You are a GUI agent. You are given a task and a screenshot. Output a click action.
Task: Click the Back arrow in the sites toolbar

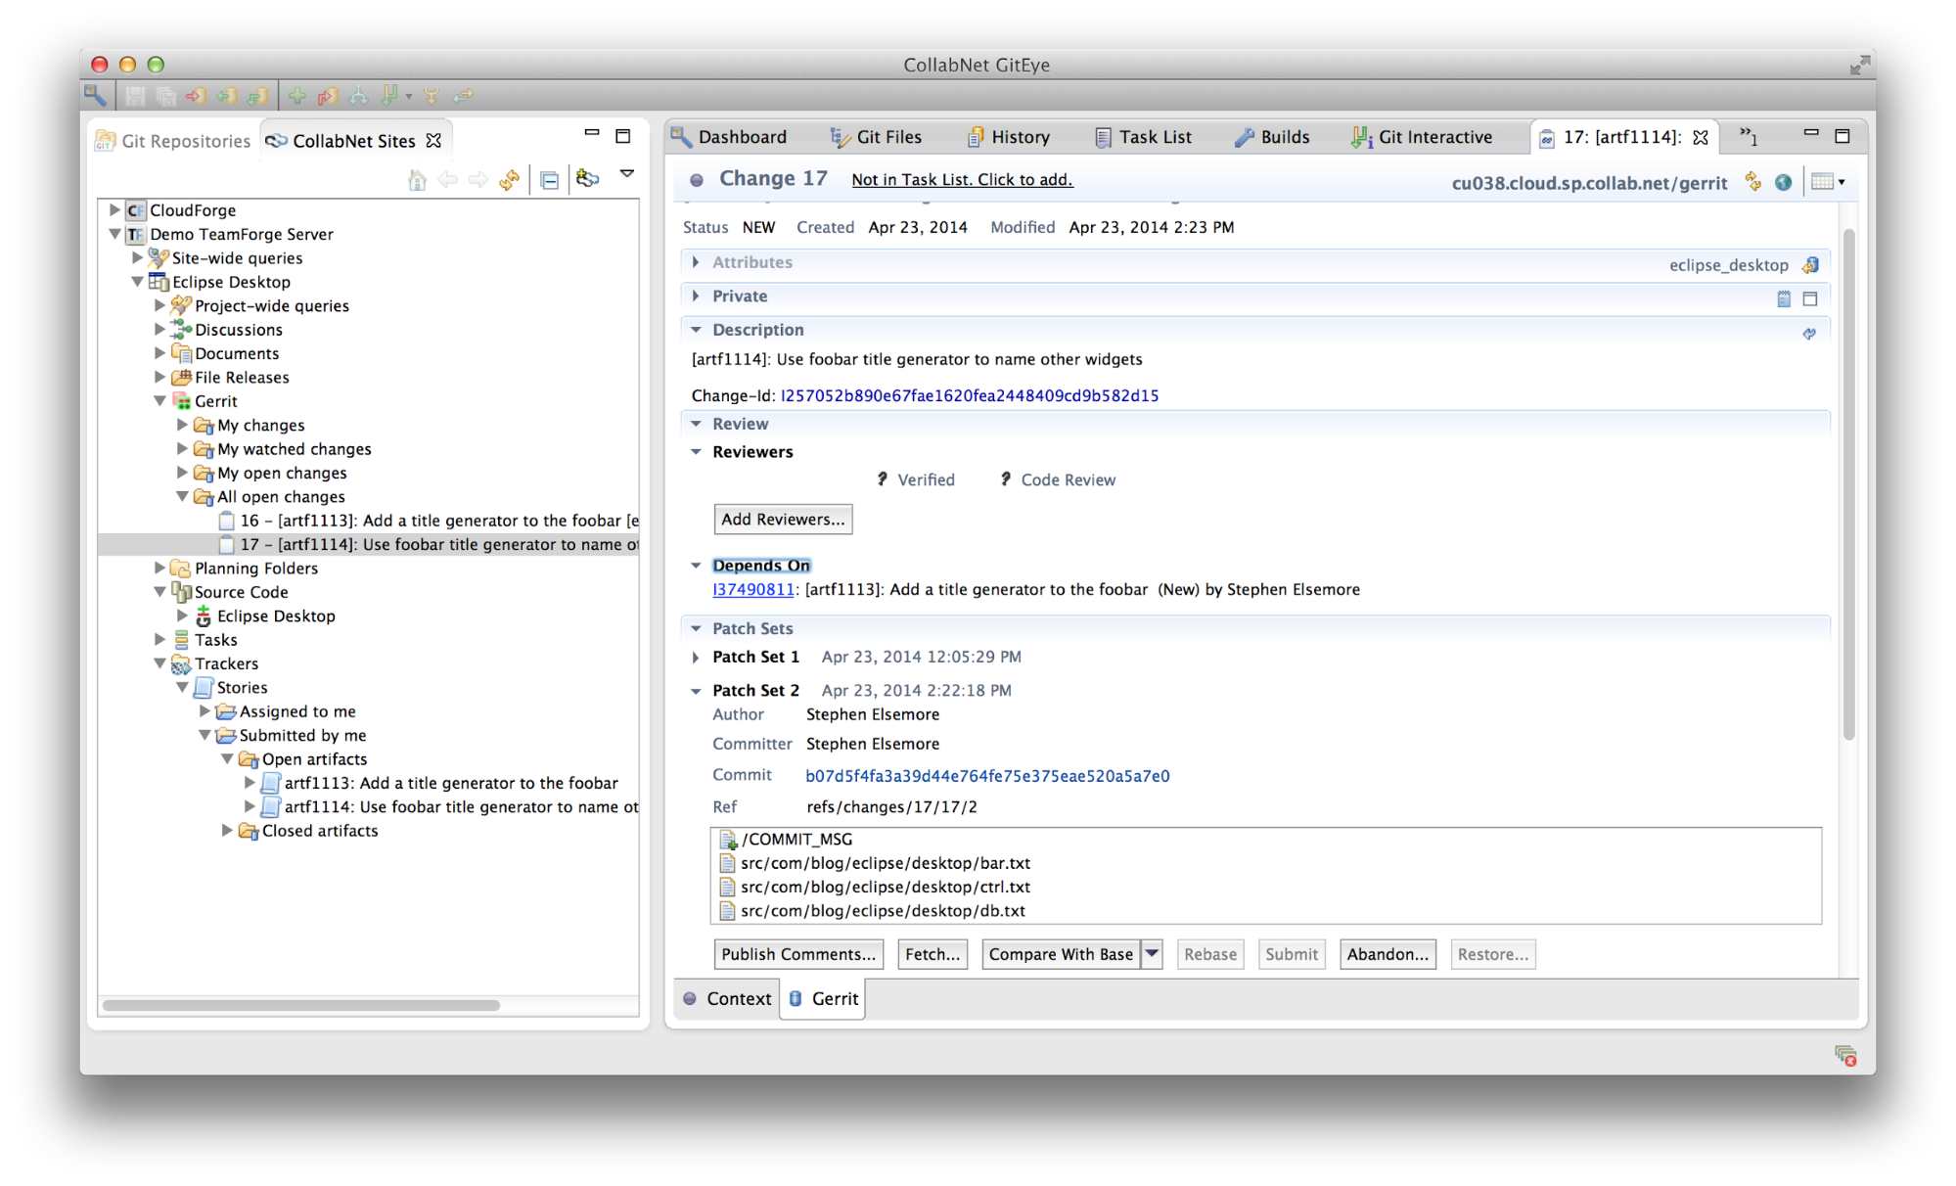448,179
